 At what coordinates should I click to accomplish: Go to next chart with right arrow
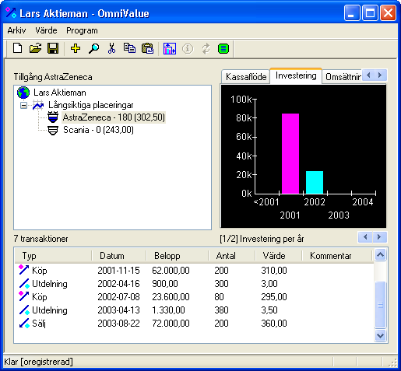click(x=379, y=237)
